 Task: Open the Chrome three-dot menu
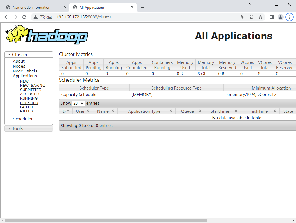(x=290, y=17)
